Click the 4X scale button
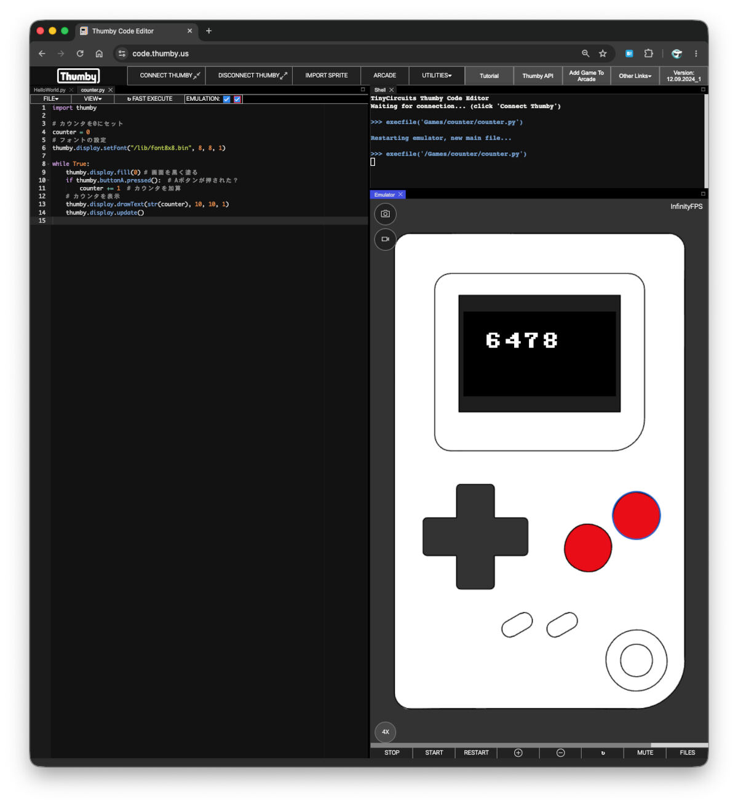The width and height of the screenshot is (738, 806). (x=386, y=732)
